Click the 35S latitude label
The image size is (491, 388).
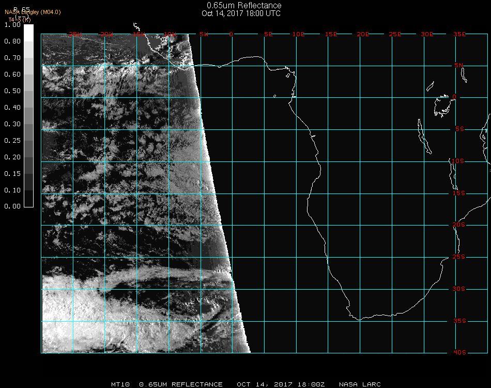pyautogui.click(x=459, y=321)
